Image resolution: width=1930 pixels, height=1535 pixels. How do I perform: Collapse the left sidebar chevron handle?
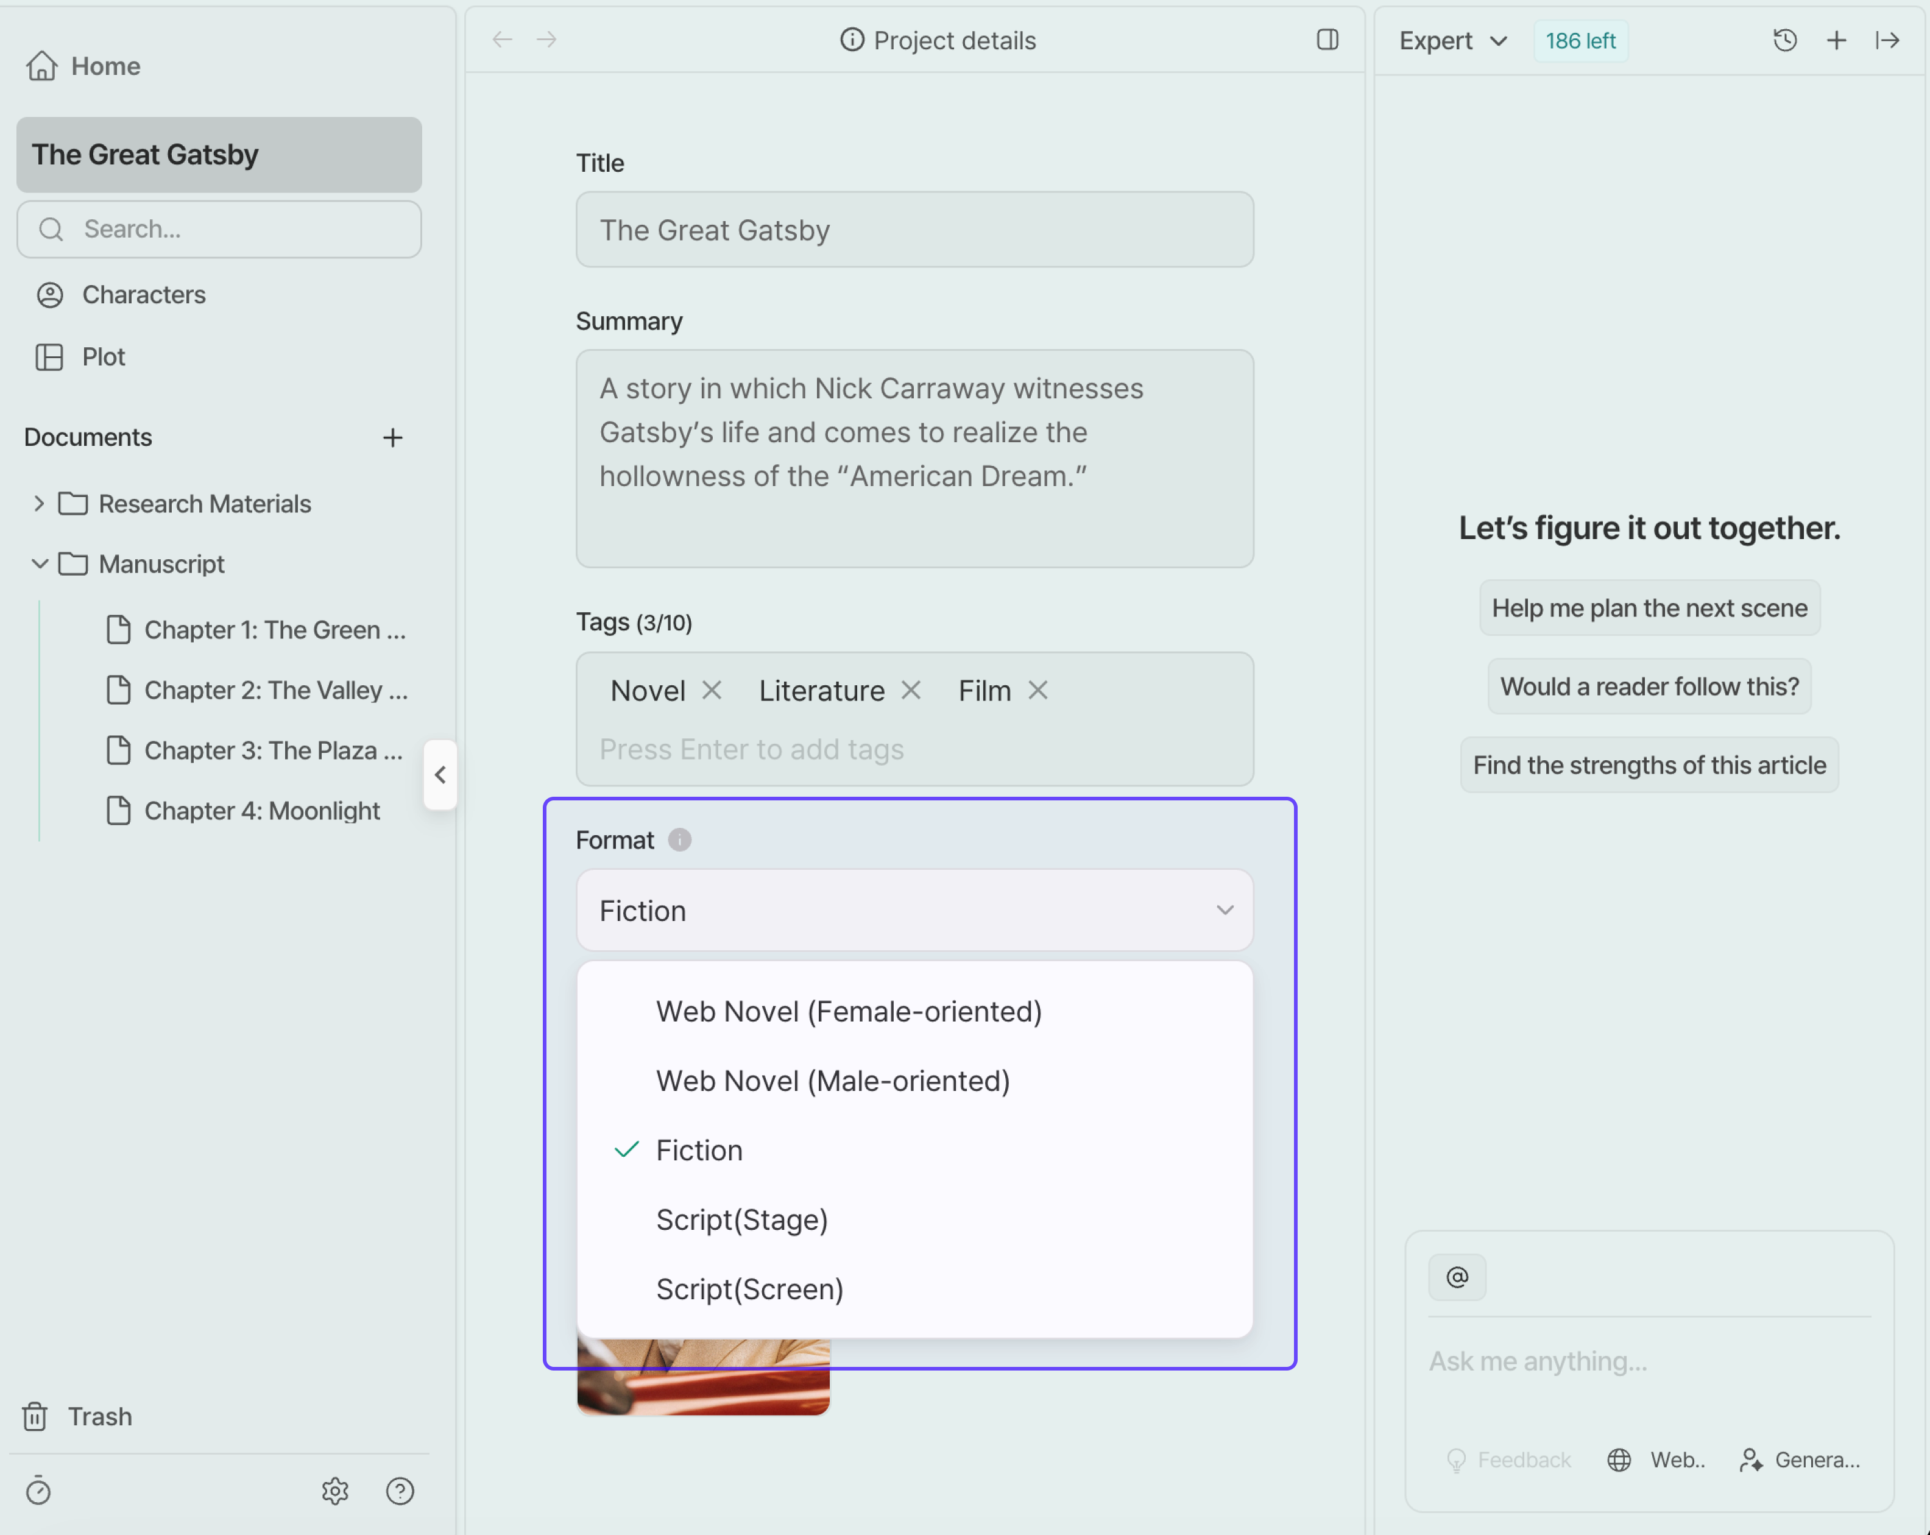[x=439, y=775]
